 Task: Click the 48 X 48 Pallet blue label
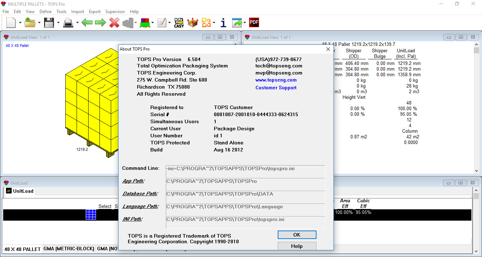click(17, 46)
